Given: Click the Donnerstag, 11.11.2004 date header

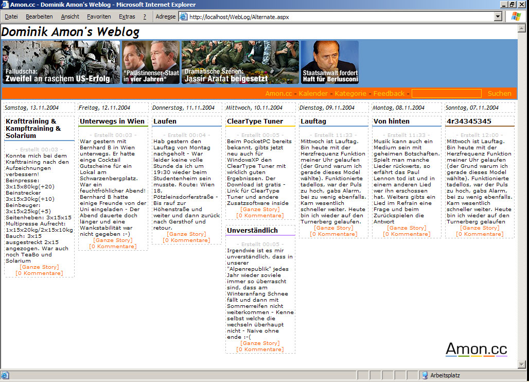Looking at the screenshot, I should point(183,108).
